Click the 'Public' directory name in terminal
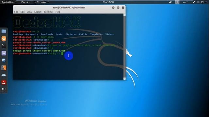Image resolution: width=209 pixels, height=117 pixels. pos(83,34)
